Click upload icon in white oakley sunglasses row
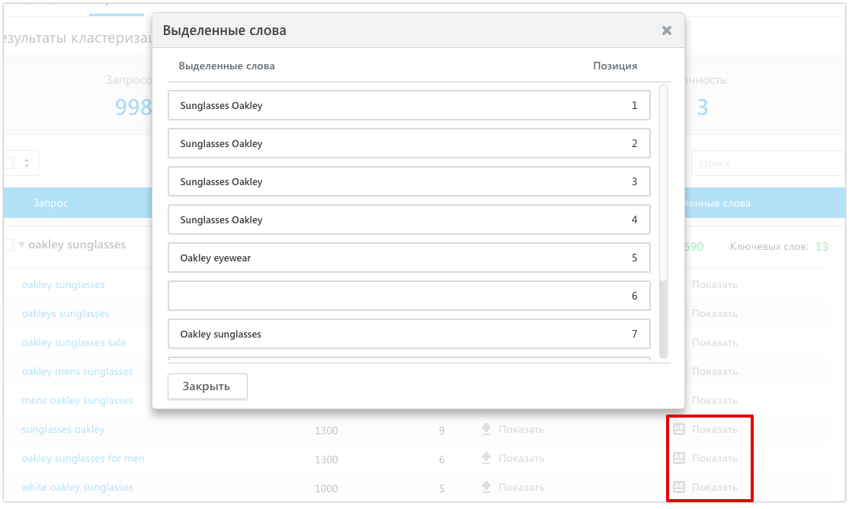This screenshot has height=509, width=849. (x=486, y=488)
